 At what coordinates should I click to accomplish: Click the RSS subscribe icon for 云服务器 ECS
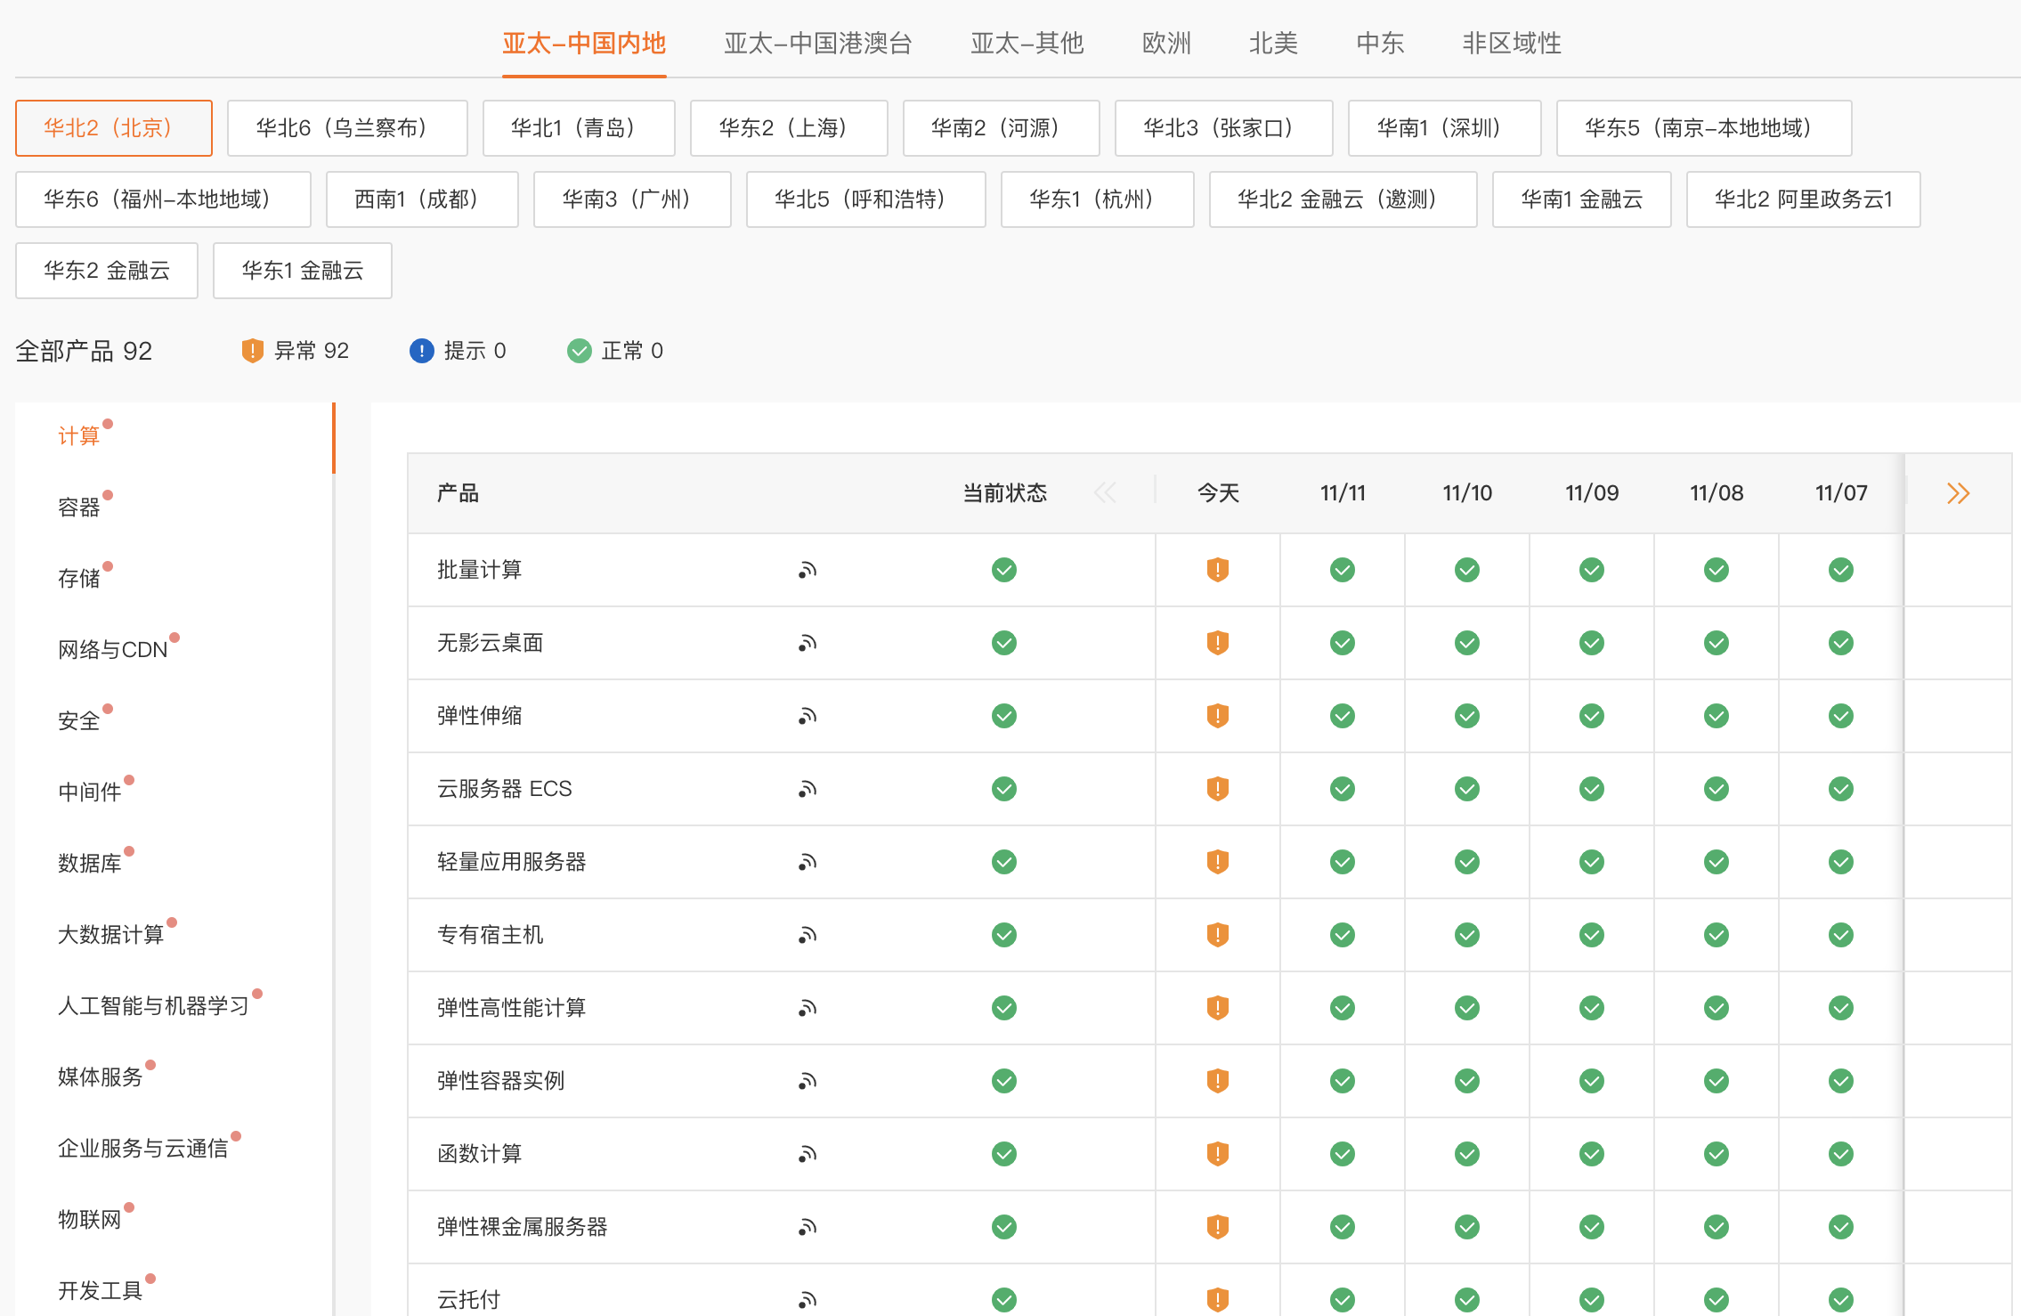pyautogui.click(x=808, y=789)
